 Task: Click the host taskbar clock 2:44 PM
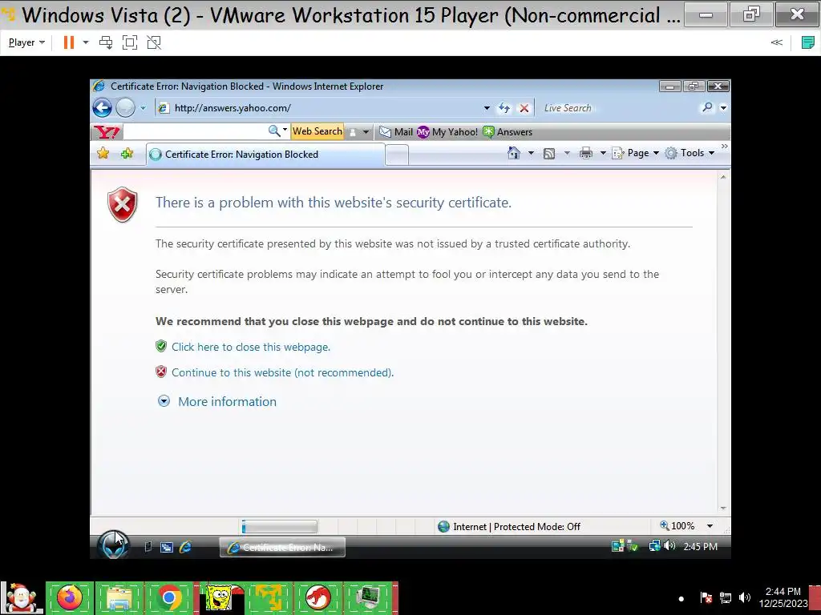[x=783, y=597]
